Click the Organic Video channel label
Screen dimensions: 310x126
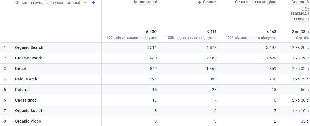click(28, 121)
